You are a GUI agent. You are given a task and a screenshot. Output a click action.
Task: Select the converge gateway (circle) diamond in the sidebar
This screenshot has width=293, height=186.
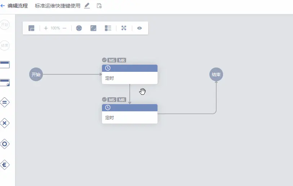click(5, 144)
